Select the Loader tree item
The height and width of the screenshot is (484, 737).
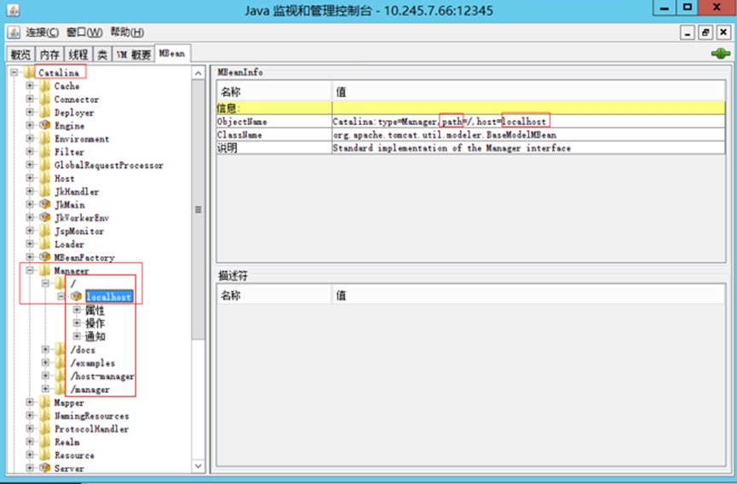tap(69, 244)
